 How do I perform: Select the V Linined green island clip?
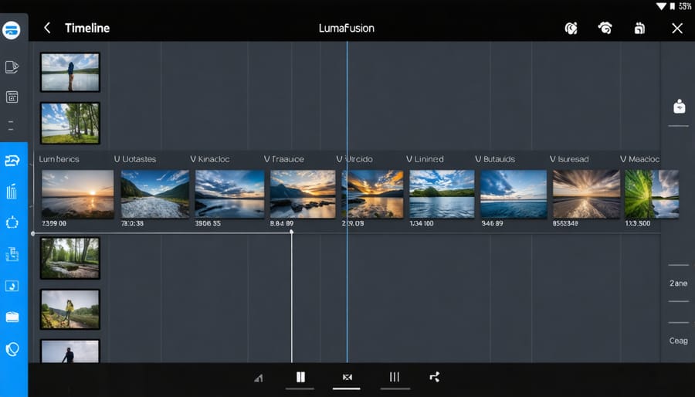tap(442, 194)
